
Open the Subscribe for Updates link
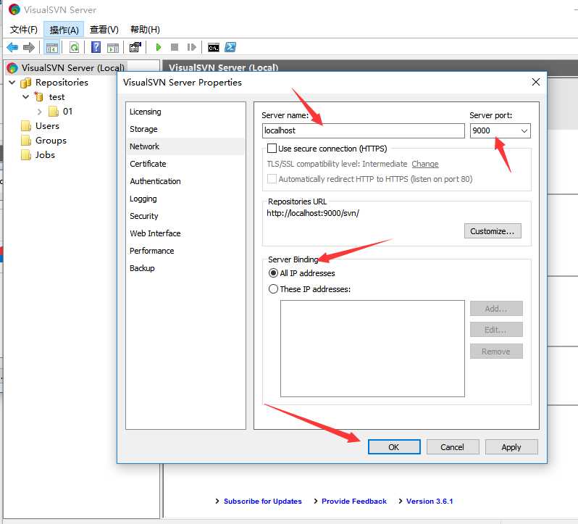click(x=263, y=501)
